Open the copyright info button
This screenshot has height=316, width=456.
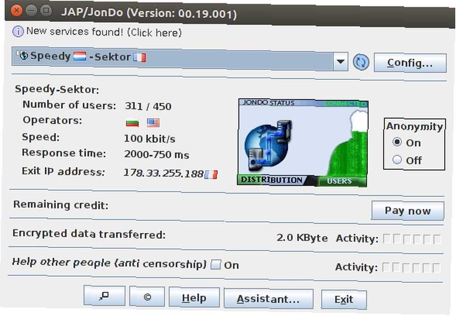(x=147, y=297)
